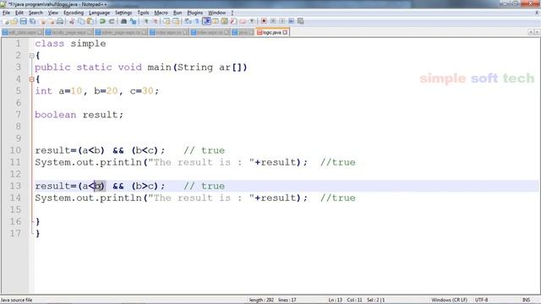Print the document using the toolbar
The image size is (541, 304).
click(59, 21)
